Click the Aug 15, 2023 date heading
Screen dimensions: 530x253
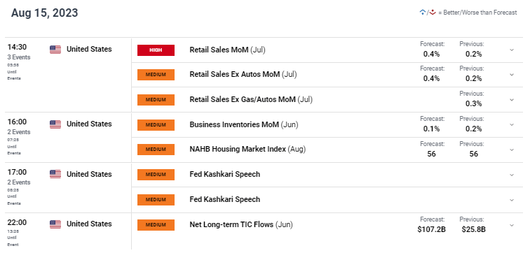tap(44, 13)
